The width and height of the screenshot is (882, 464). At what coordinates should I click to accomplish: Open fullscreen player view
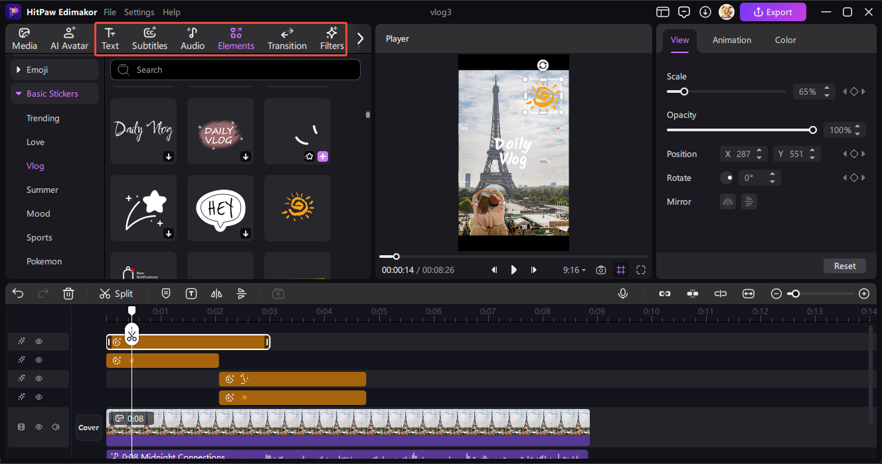point(641,270)
